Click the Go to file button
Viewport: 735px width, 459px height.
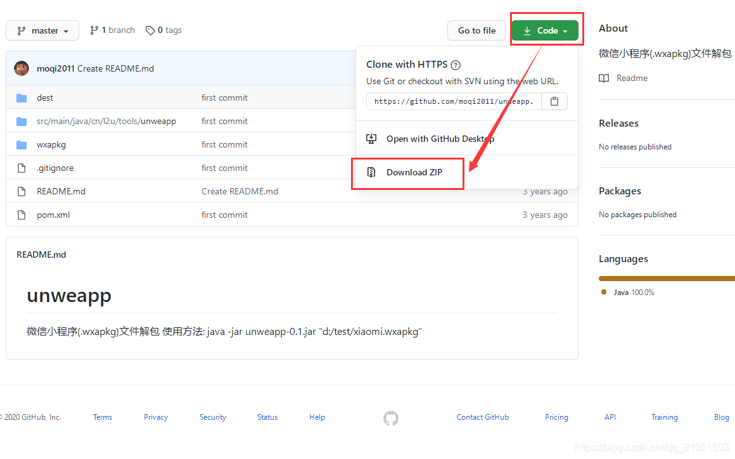(x=476, y=30)
